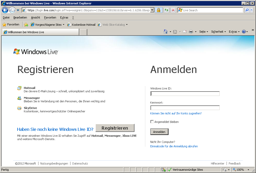256x173 pixels.
Task: Change zoom level with the 100% button
Action: click(x=238, y=170)
